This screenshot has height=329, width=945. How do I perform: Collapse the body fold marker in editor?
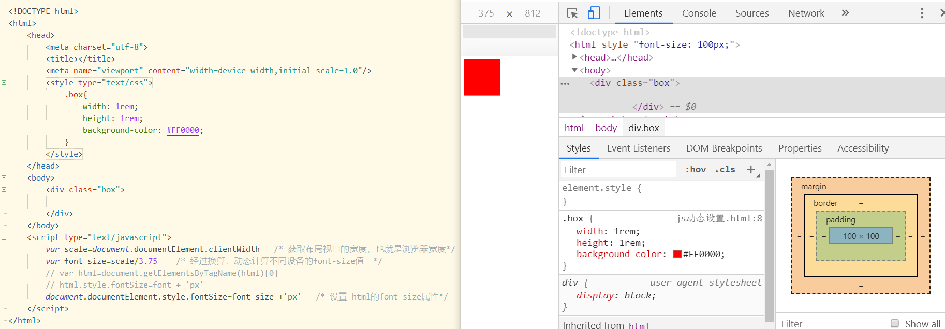click(4, 177)
